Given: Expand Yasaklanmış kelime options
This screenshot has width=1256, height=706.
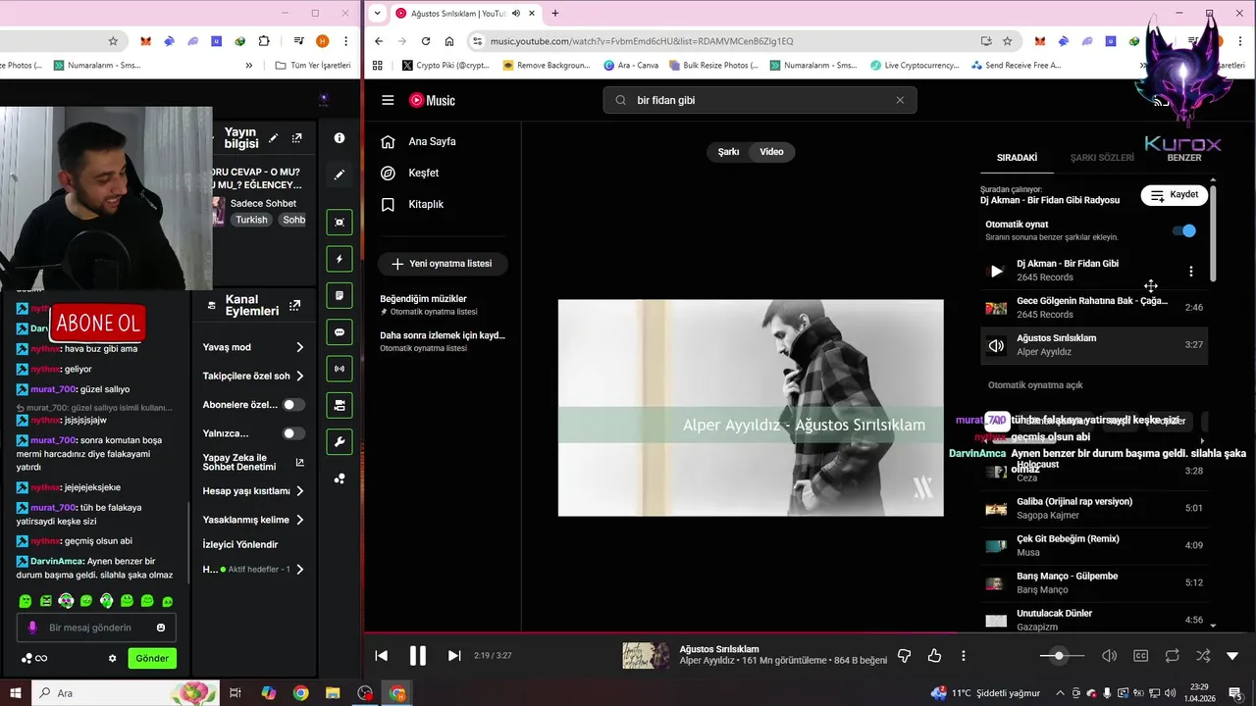Looking at the screenshot, I should (x=300, y=520).
